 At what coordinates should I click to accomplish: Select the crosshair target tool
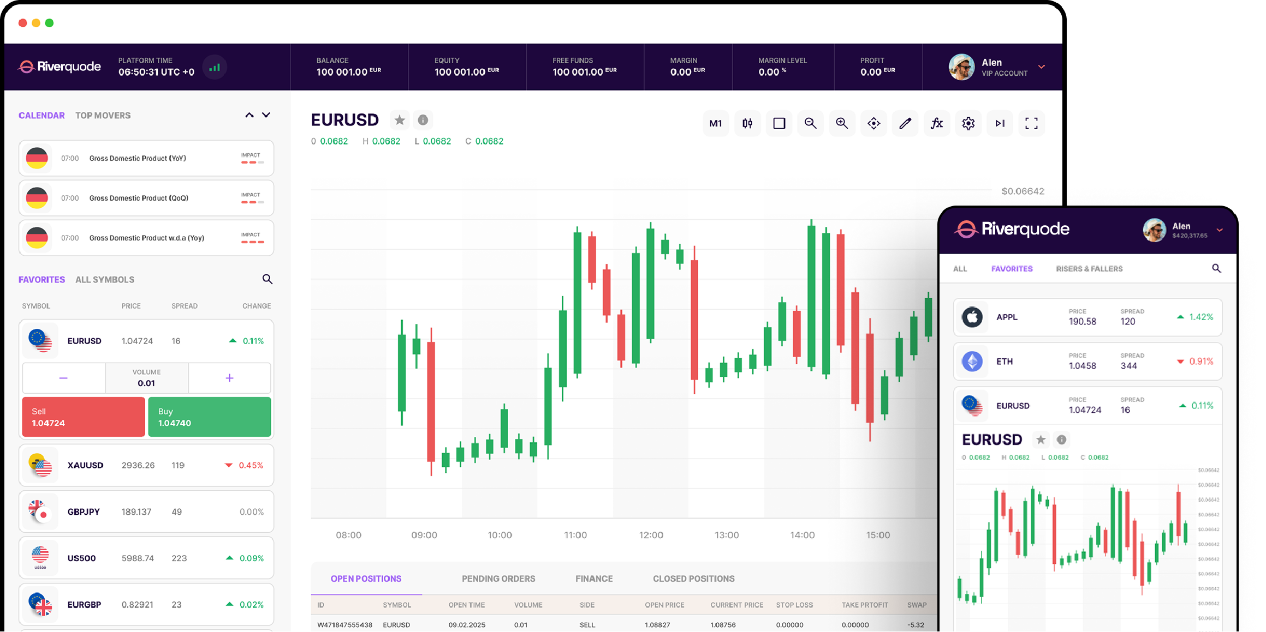(873, 124)
